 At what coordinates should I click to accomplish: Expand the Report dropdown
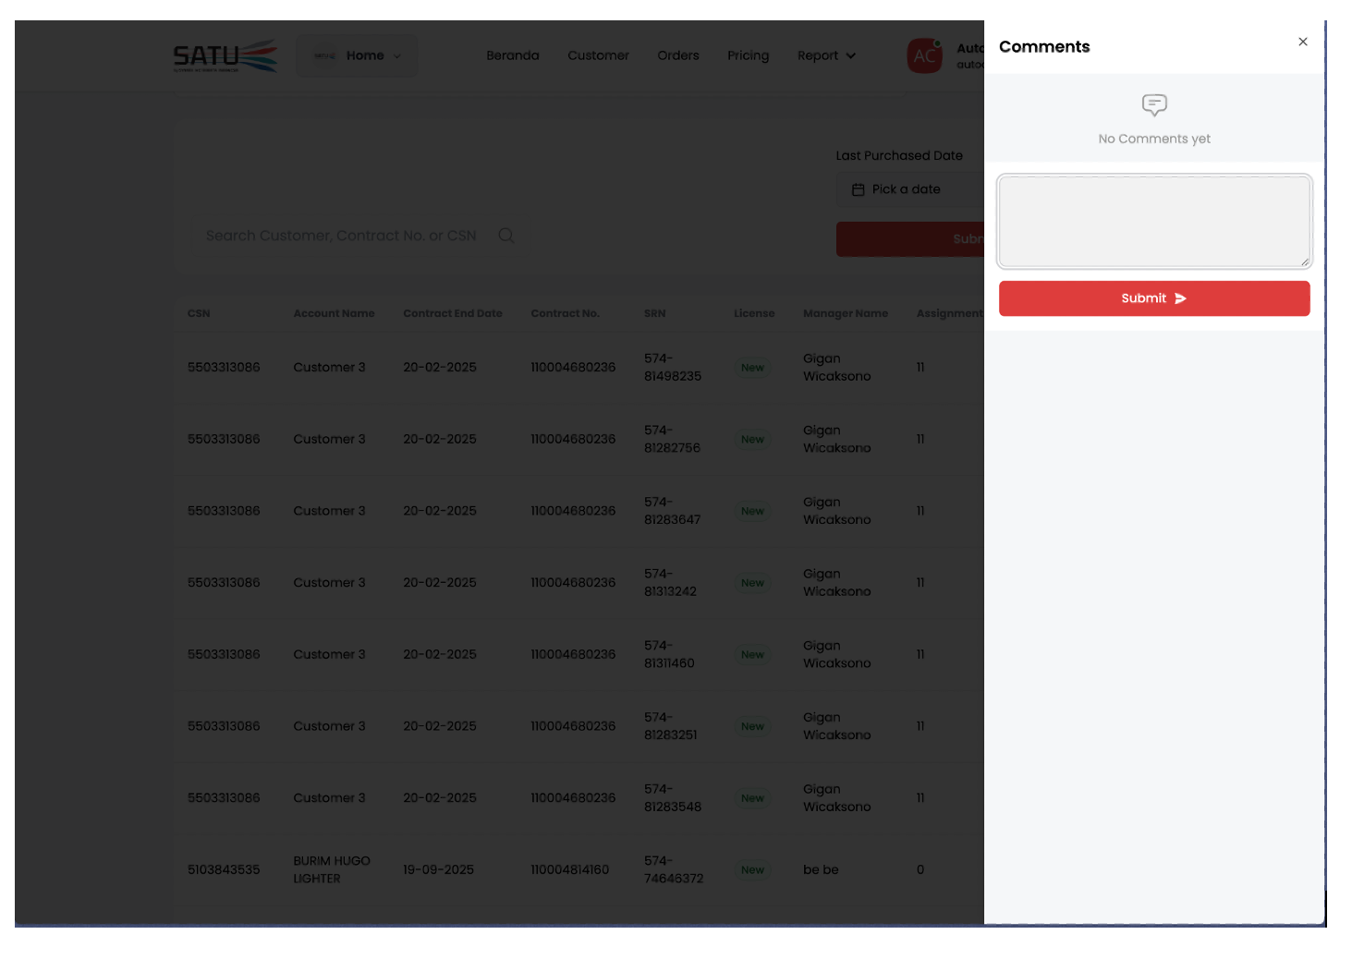(x=826, y=55)
